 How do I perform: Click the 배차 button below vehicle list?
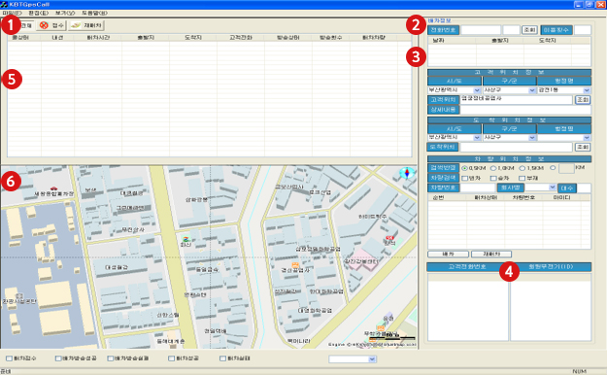coord(449,255)
